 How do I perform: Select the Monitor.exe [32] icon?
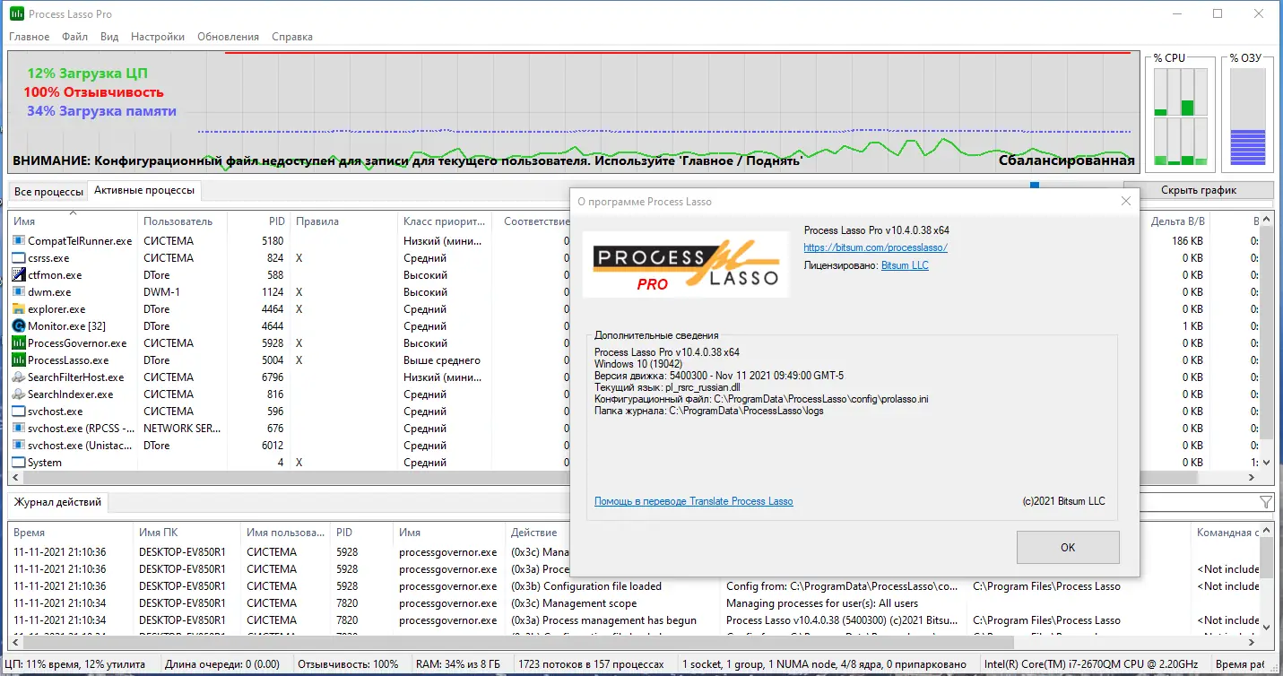pos(19,326)
